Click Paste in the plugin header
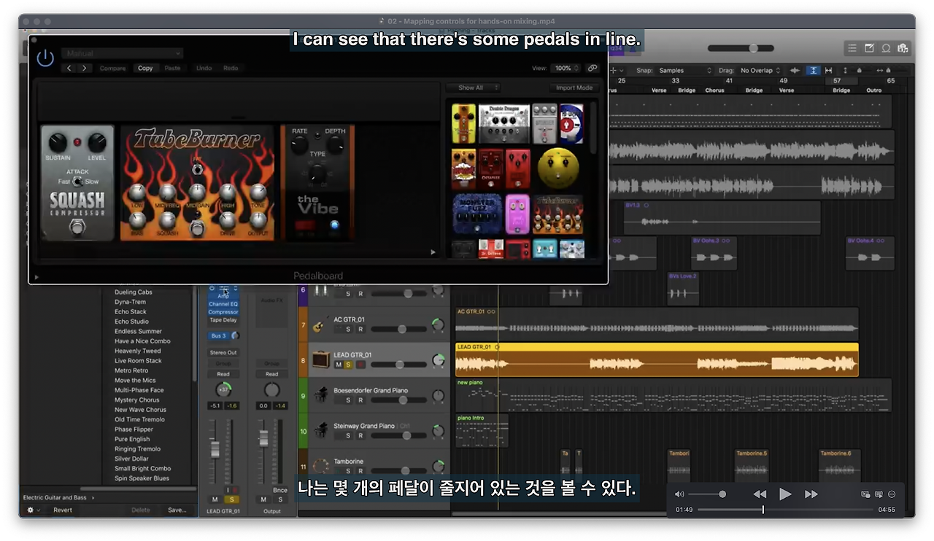The width and height of the screenshot is (934, 541). [172, 69]
